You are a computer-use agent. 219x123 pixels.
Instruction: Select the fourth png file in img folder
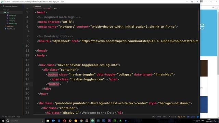[13, 24]
